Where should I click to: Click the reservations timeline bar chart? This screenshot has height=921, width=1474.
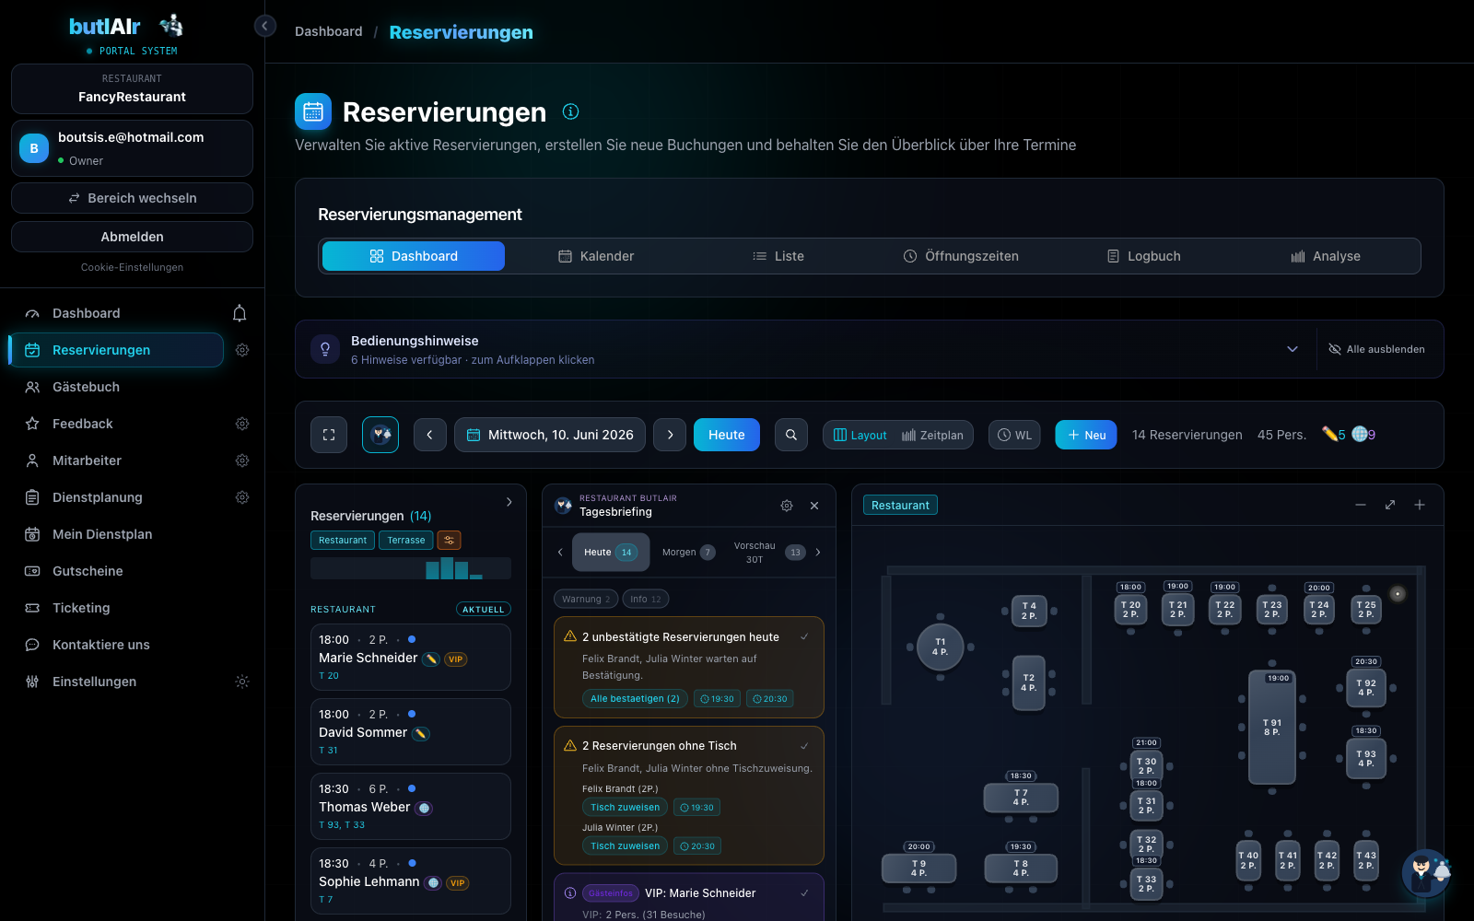tap(411, 568)
